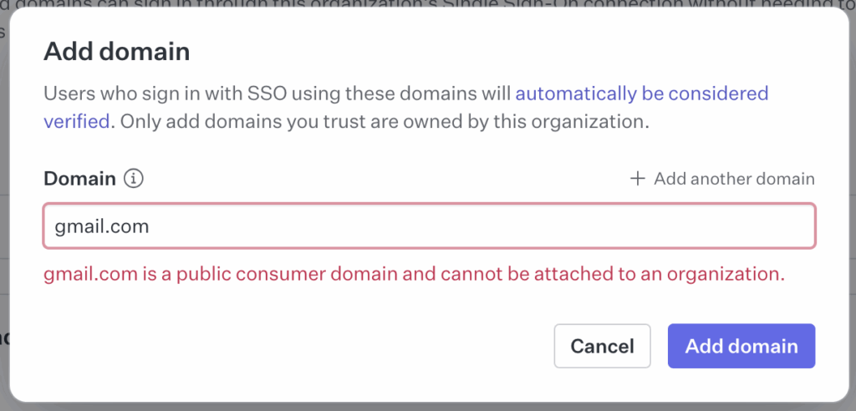Screen dimensions: 856x411
Task: Click the info icon beside Domain label
Action: (133, 179)
